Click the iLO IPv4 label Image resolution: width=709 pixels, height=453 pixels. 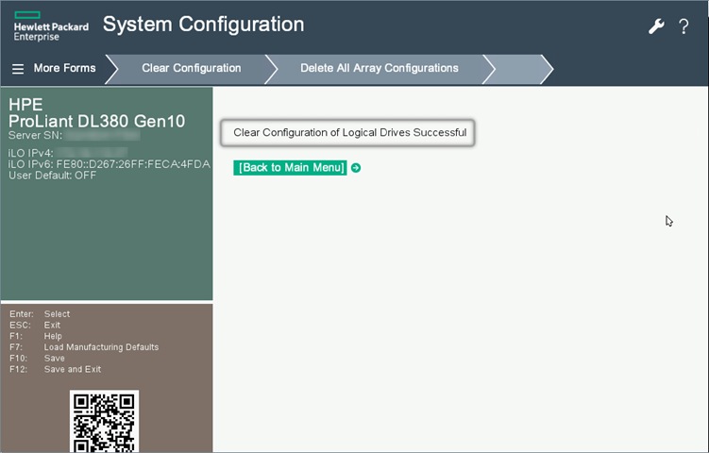pos(31,153)
